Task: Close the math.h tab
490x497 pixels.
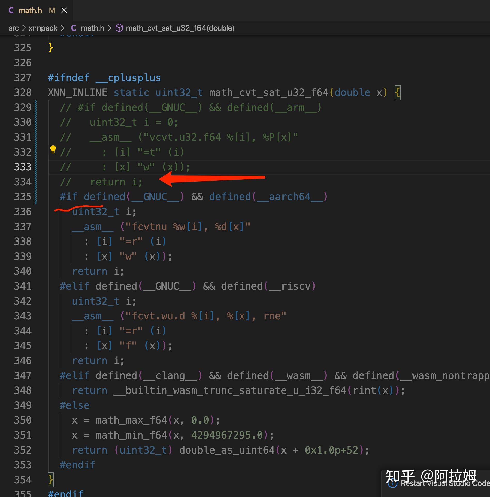Action: point(64,10)
